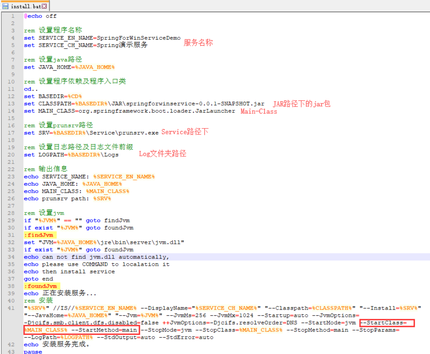The height and width of the screenshot is (354, 430).
Task: Click the Service路径下 annotation
Action: click(184, 132)
